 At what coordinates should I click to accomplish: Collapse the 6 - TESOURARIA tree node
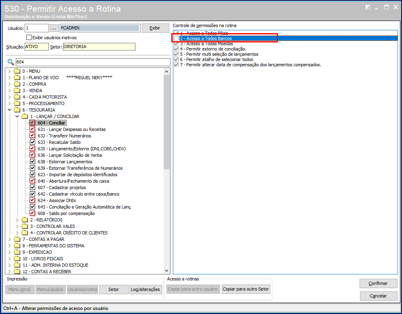(x=9, y=110)
